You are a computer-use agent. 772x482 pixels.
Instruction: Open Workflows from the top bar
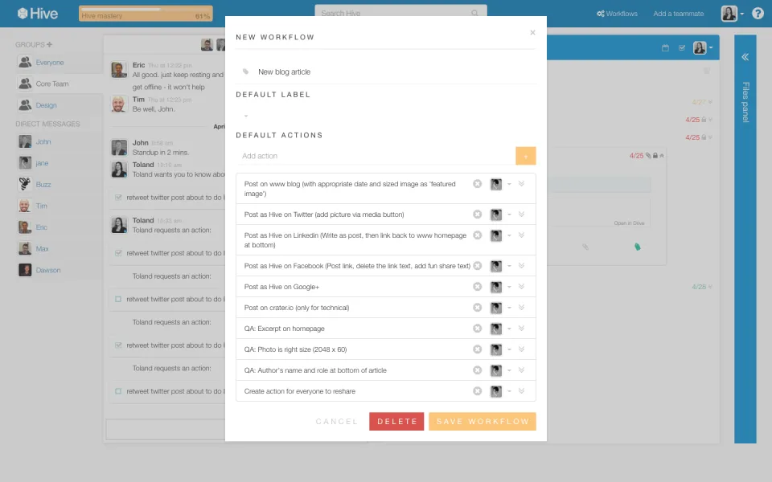pos(617,14)
